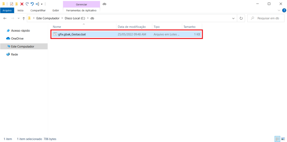Click the Properties checkmark icon in title bar

11,4
